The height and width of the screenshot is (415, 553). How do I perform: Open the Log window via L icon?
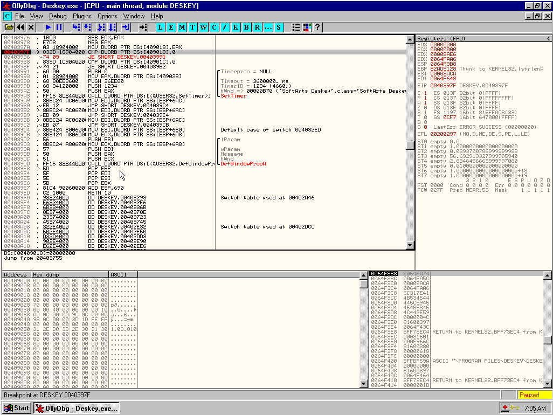[x=161, y=27]
